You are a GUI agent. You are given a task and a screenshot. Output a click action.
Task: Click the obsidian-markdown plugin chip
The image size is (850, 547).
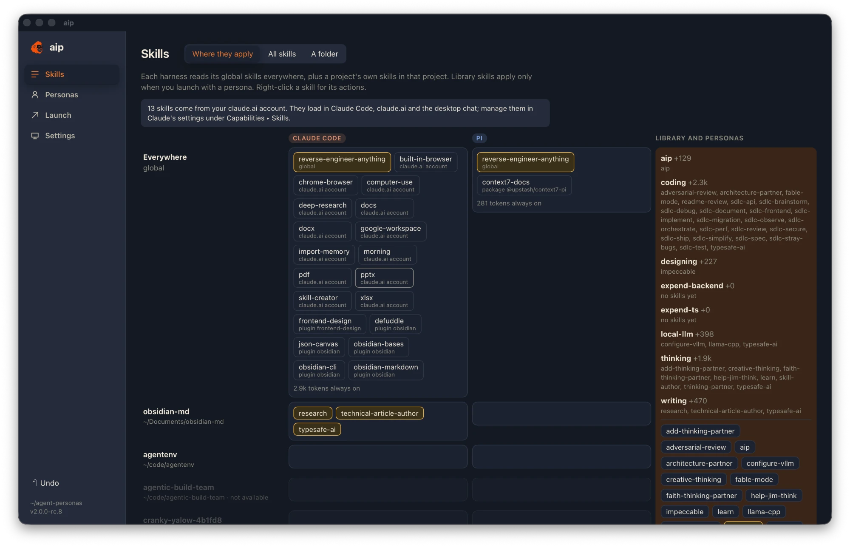[x=385, y=370]
